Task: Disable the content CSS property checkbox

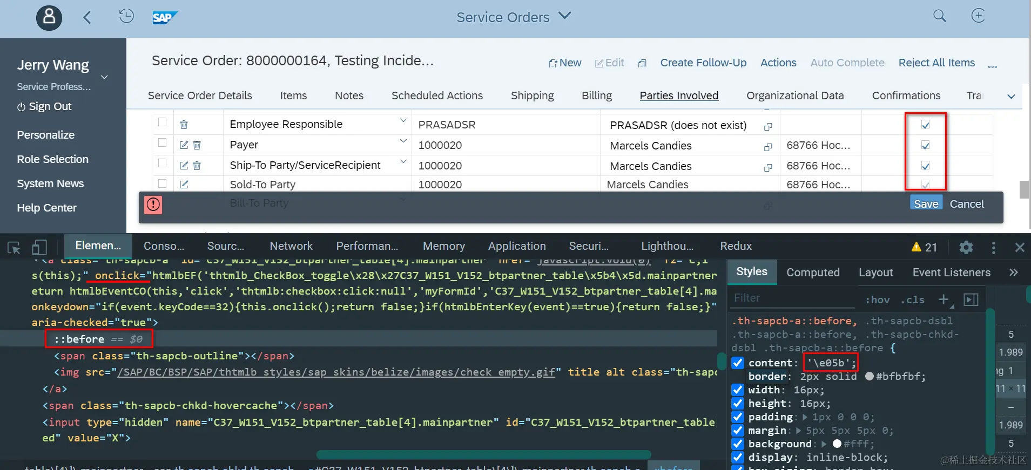Action: point(738,363)
